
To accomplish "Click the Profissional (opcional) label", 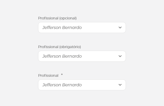I will click(57, 18).
